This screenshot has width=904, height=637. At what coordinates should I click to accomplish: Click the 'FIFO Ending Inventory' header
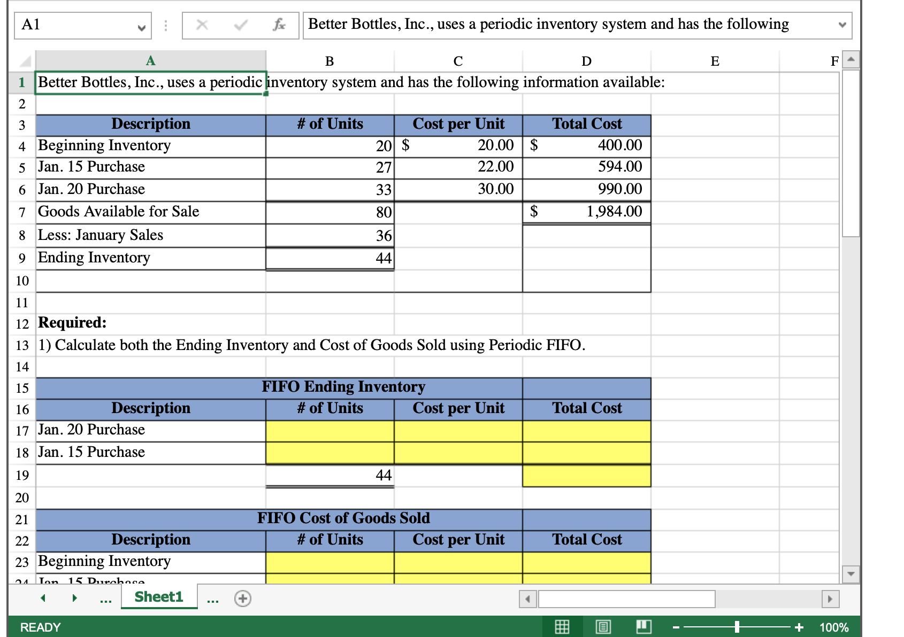(343, 387)
